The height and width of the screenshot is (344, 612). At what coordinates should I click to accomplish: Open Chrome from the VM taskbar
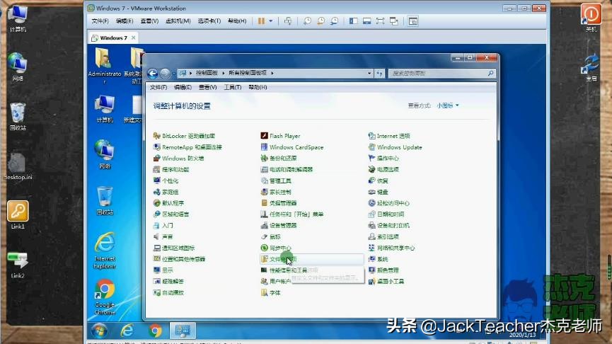(155, 331)
